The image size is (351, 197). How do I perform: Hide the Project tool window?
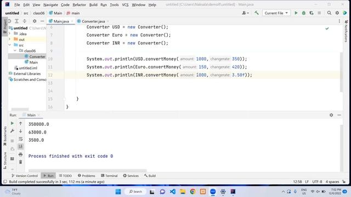coord(42,21)
